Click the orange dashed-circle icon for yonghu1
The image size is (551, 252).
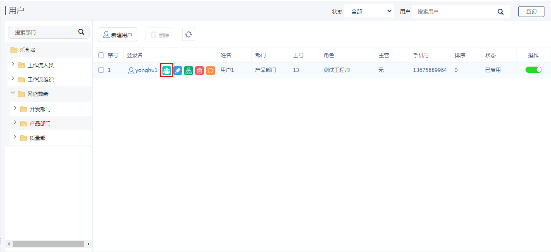tap(210, 70)
